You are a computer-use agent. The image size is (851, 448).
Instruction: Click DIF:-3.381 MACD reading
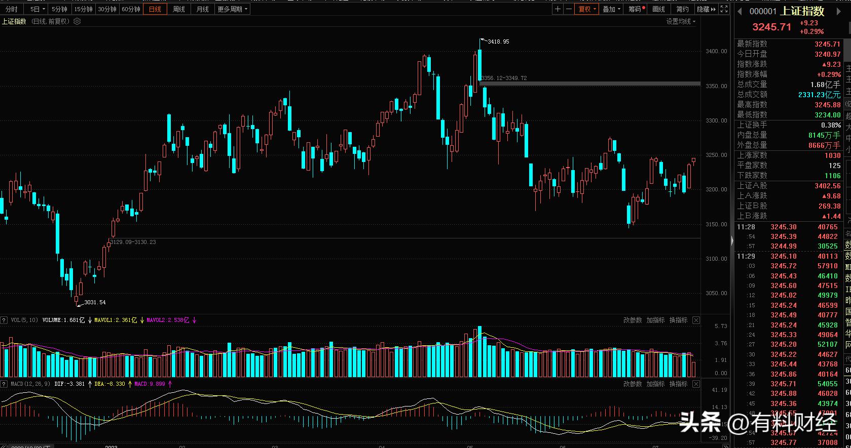click(x=69, y=384)
